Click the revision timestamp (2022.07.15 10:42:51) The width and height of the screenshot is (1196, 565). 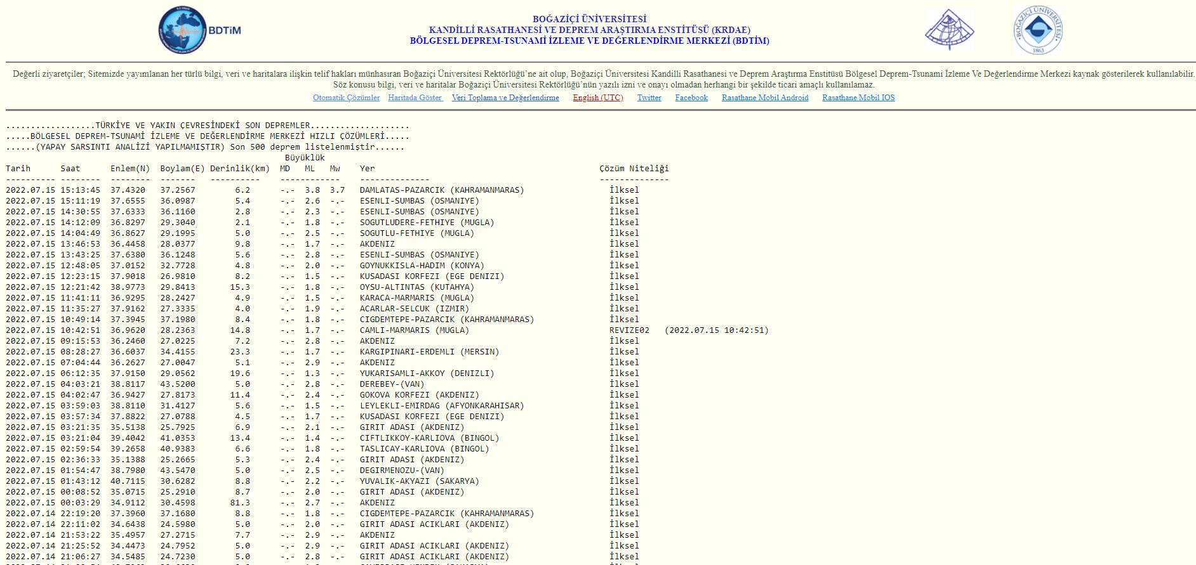717,330
